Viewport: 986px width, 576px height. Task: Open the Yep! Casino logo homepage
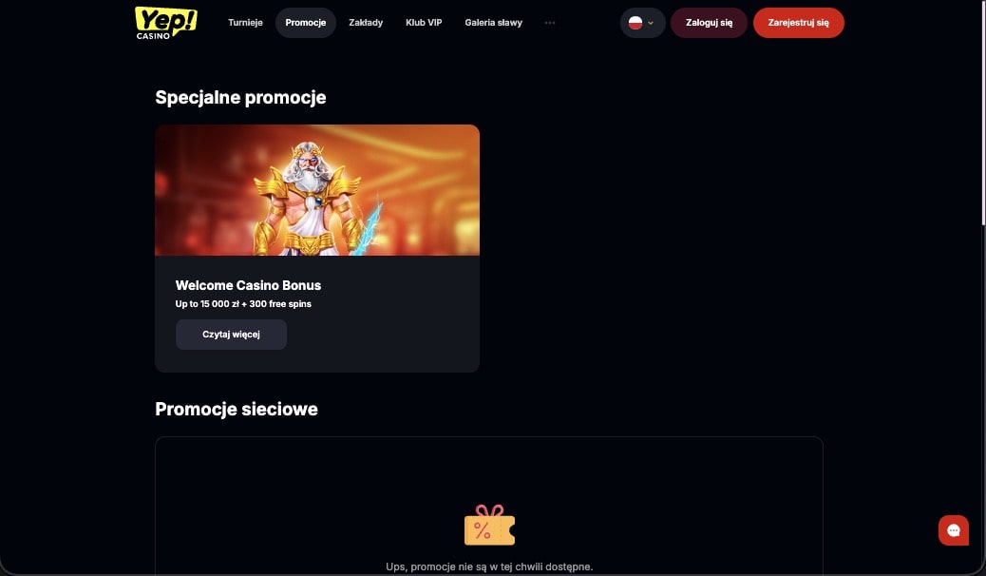tap(166, 23)
